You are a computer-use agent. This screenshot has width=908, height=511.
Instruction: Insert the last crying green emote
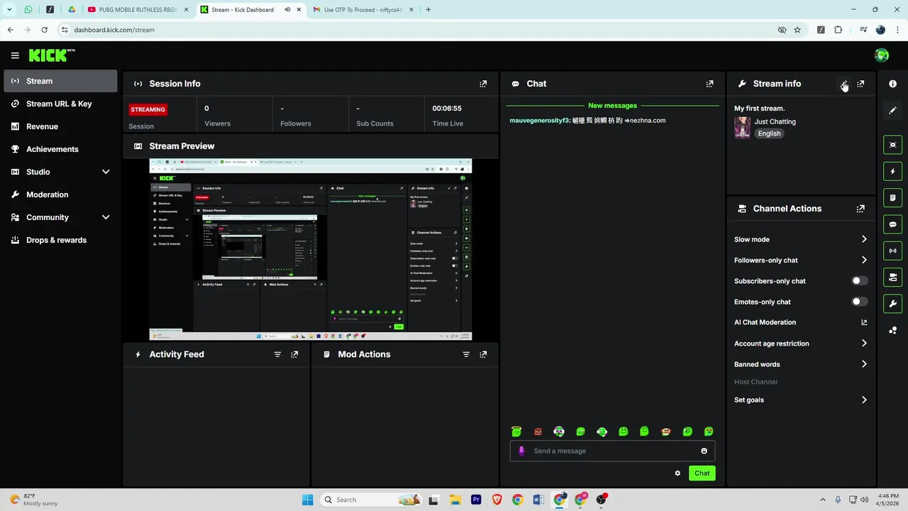(x=708, y=432)
